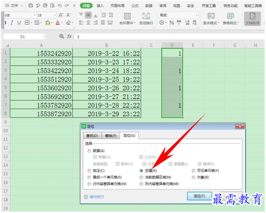This screenshot has height=213, width=266.
Task: Decrease font size with the smaller A icon
Action: 68,15
